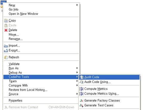Screen dimensions: 143x110
Task: Expand the New submenu arrow
Action: (x=77, y=5)
